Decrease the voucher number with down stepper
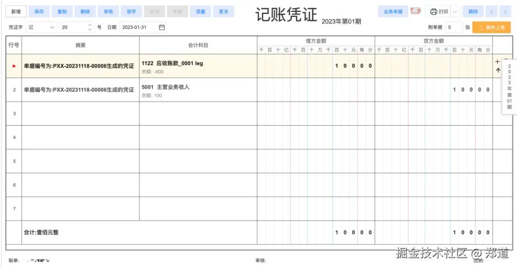This screenshot has width=517, height=268. [90, 30]
